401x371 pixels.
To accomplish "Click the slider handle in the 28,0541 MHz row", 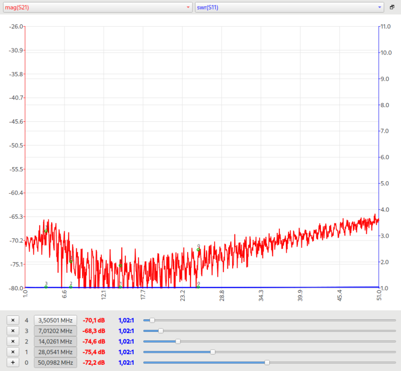I will click(213, 352).
